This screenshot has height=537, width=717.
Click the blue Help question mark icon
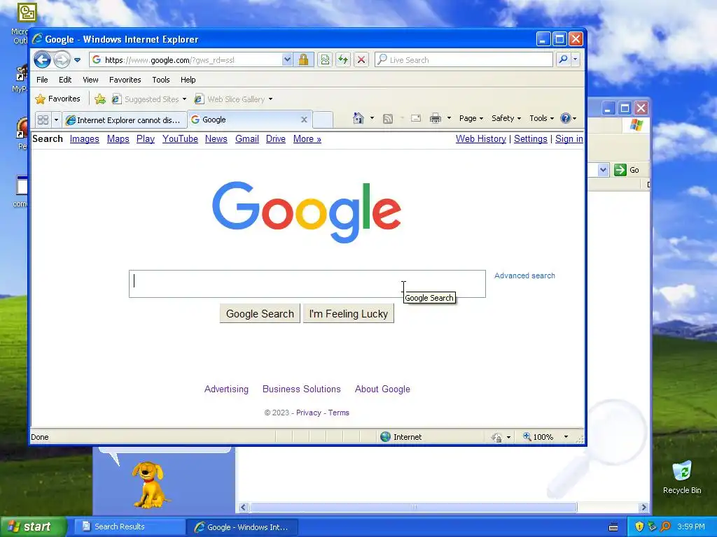pos(566,118)
